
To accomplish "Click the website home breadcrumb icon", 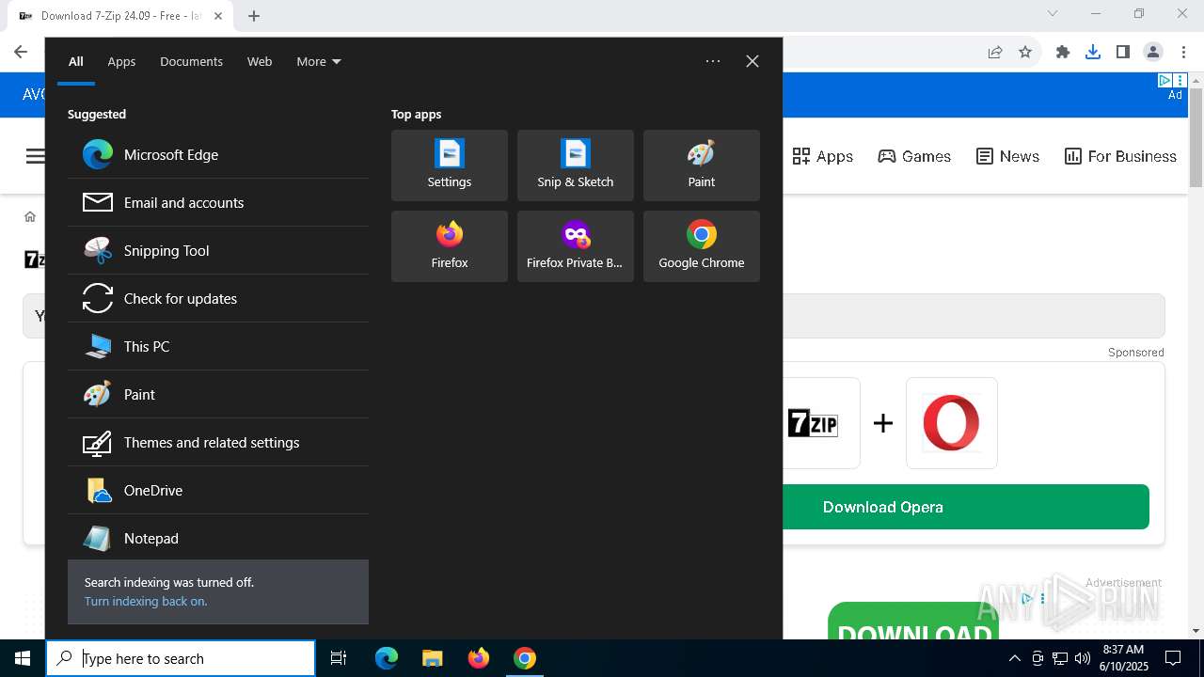I will pos(30,216).
